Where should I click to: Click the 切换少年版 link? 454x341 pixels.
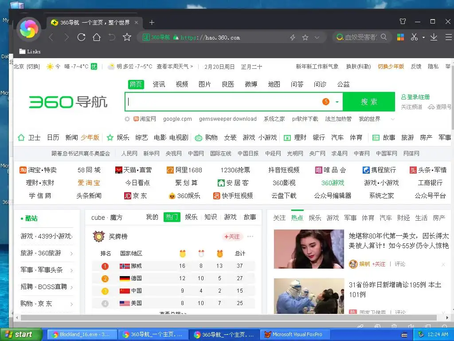click(391, 67)
